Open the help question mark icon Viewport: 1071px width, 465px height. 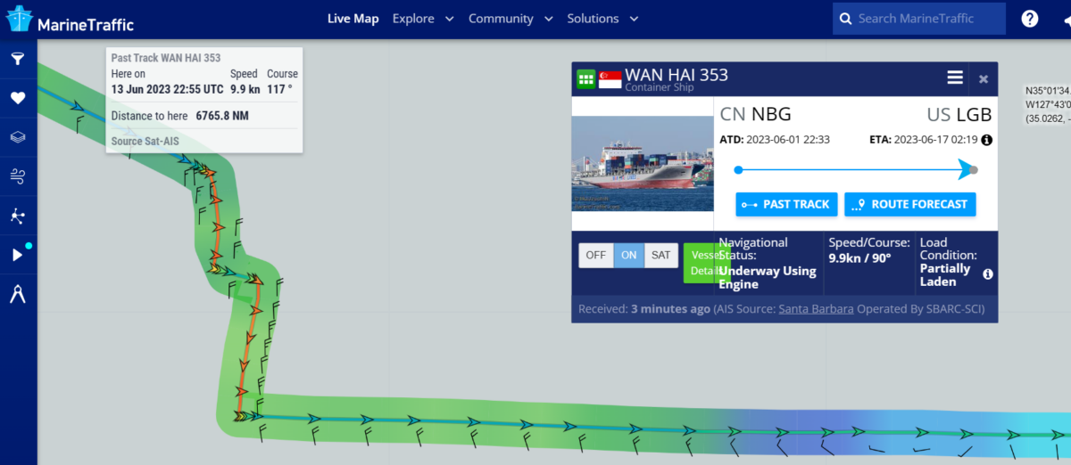point(1030,19)
